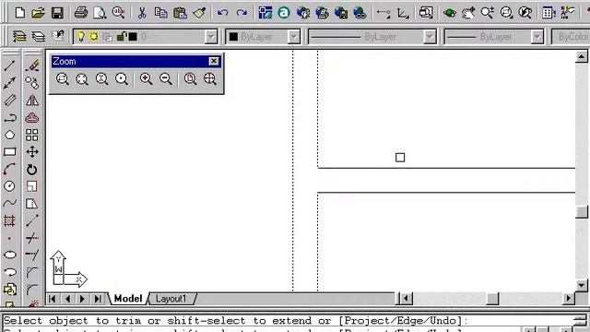Viewport: 590px width, 332px height.
Task: Select the Polygon tool
Action: 10,135
